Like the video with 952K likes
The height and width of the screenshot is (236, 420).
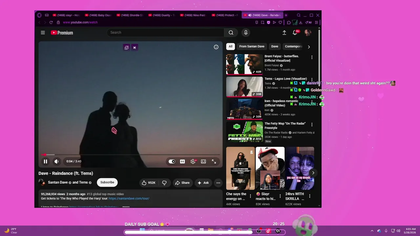pos(149,183)
